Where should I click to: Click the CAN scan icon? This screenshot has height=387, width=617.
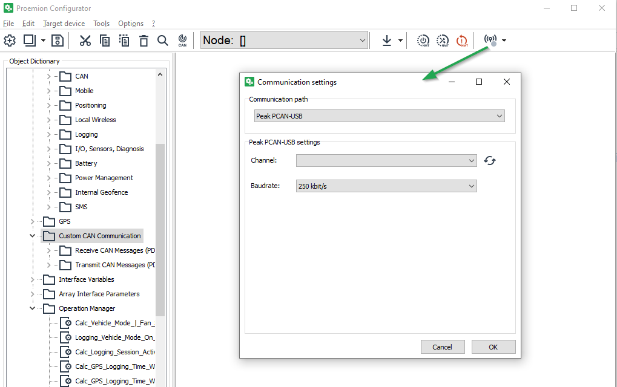(182, 41)
